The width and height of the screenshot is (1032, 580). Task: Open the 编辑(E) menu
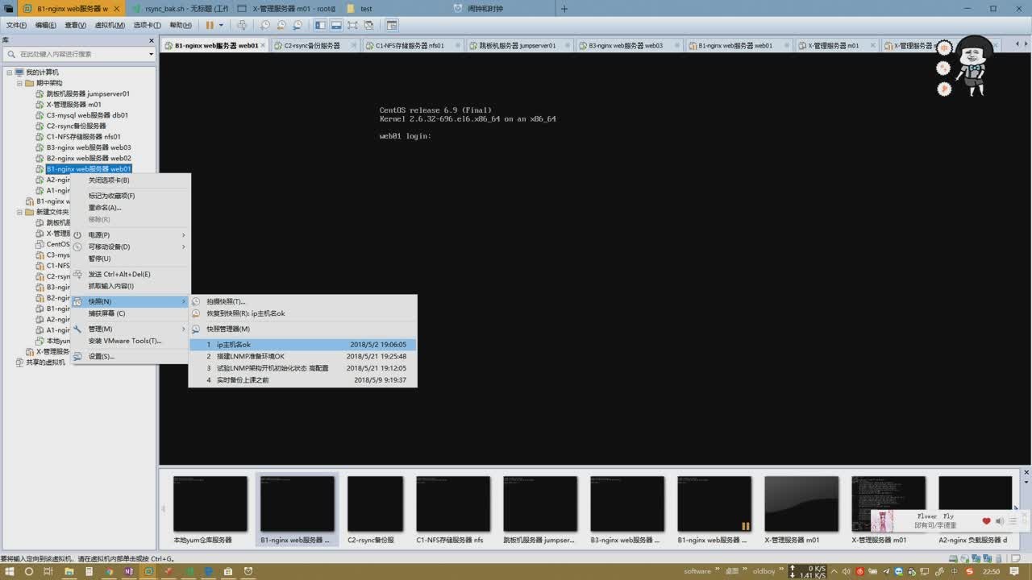point(46,25)
